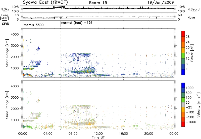Click the bright green 25–100 Velocity colorbar segment
201x139 pixels.
183,100
